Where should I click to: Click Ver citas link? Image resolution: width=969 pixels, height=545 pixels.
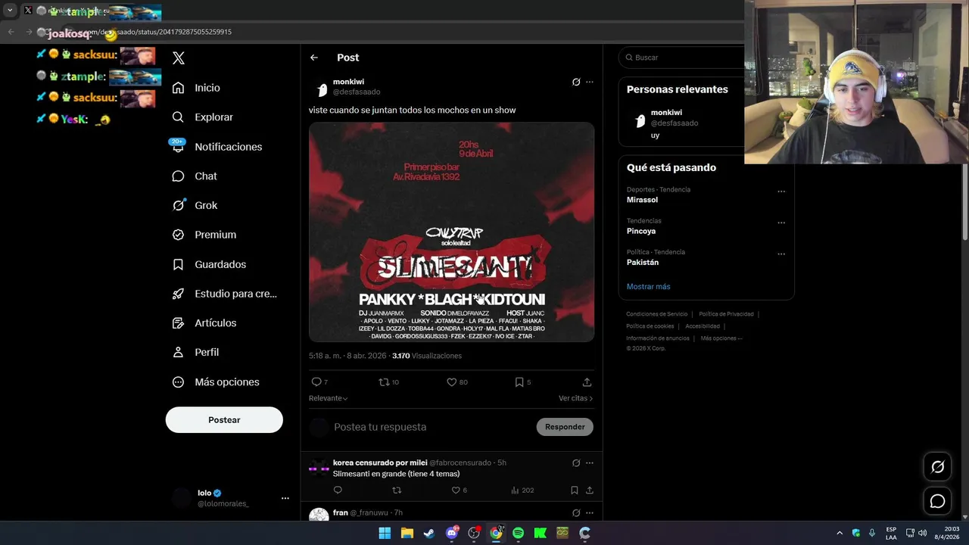tap(575, 398)
